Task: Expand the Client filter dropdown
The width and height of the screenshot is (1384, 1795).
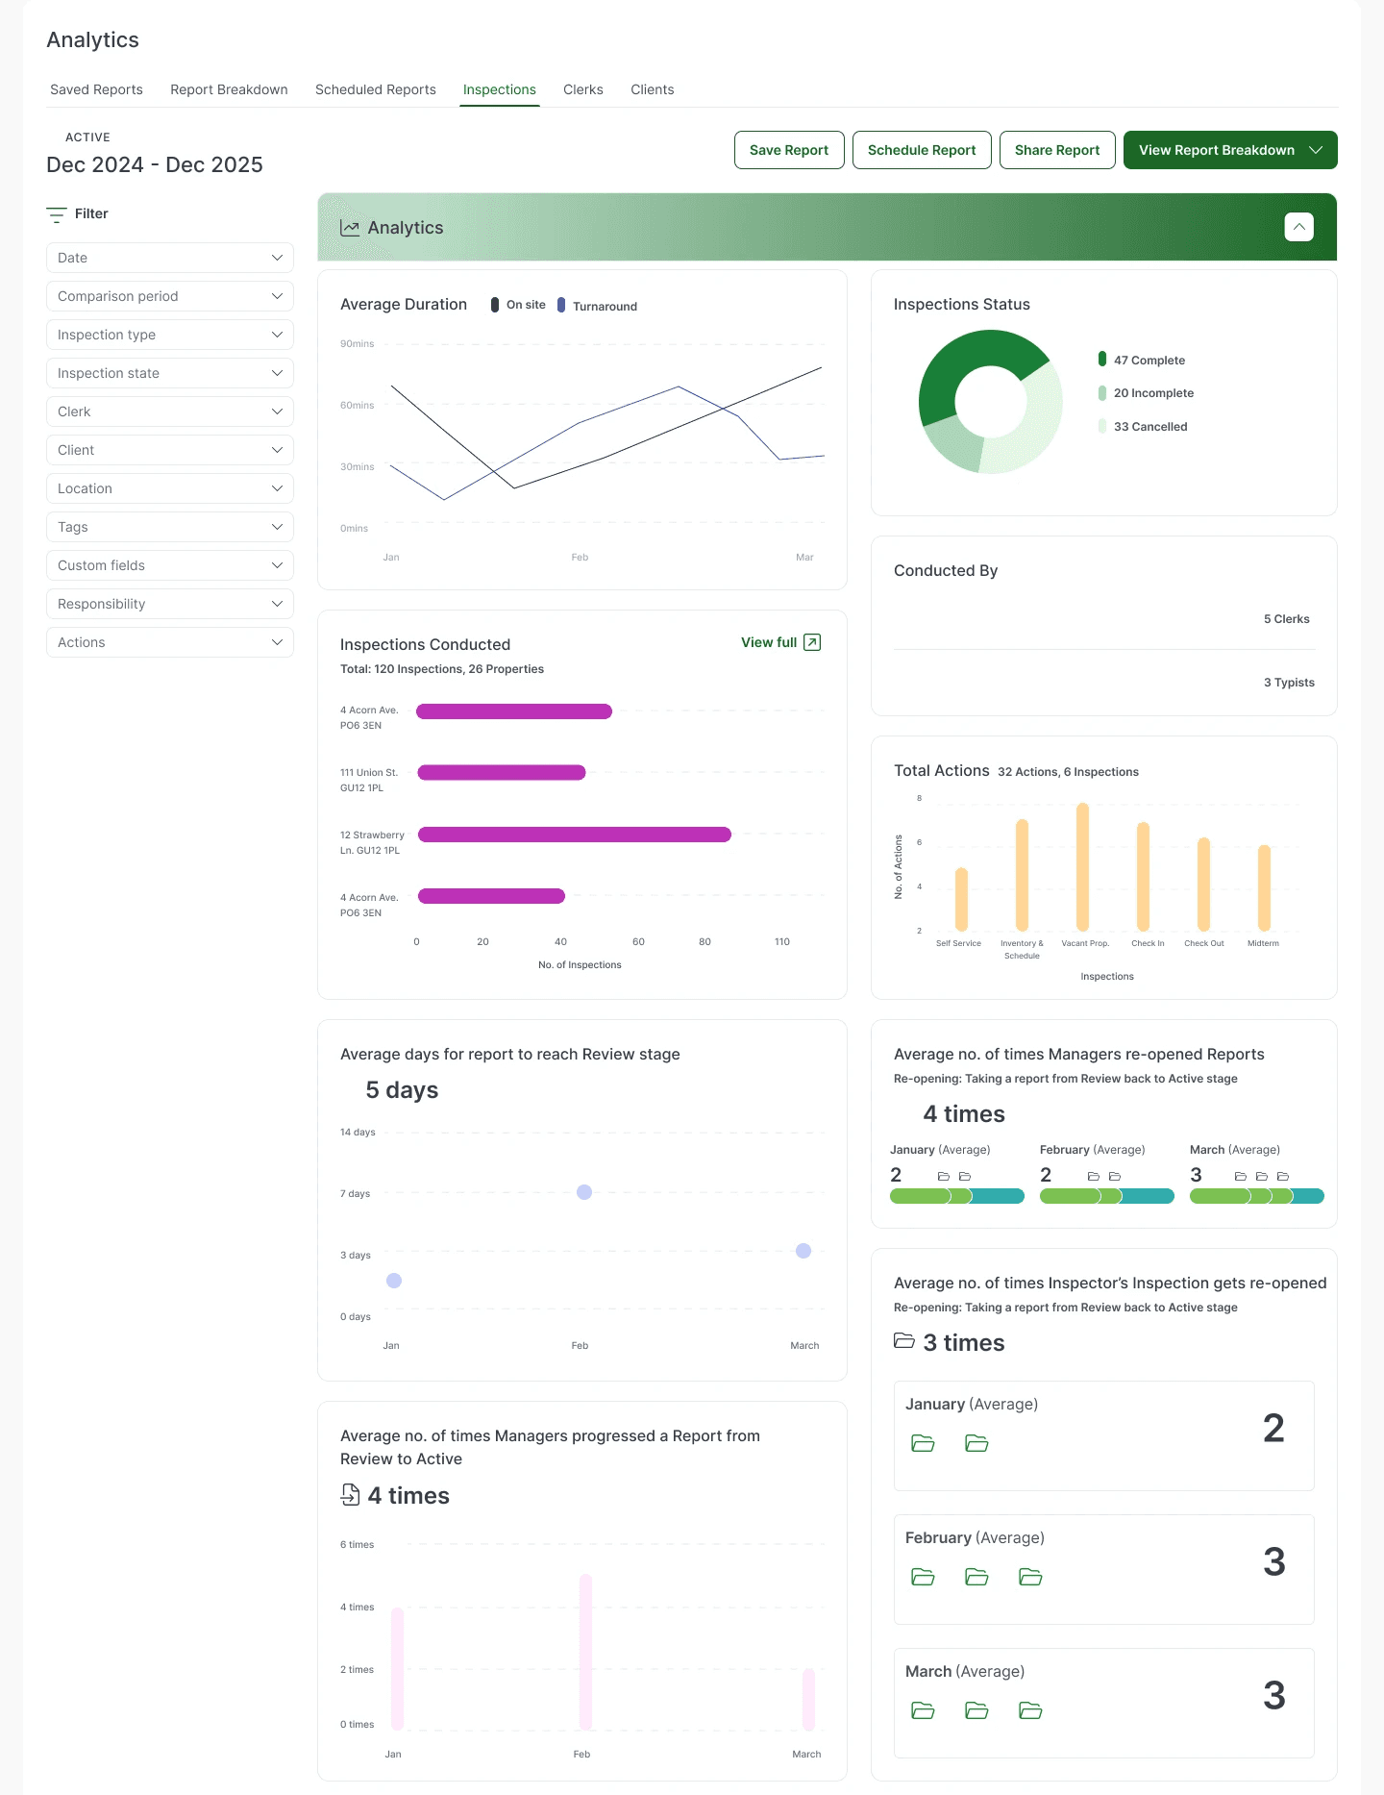Action: click(170, 450)
